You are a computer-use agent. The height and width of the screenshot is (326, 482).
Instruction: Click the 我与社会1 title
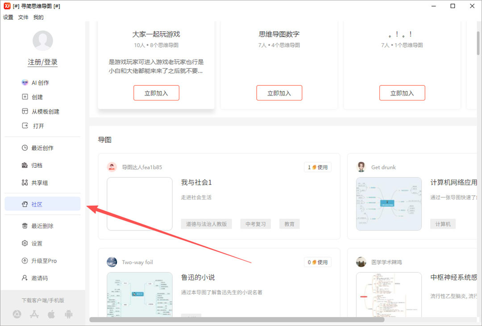click(x=196, y=182)
